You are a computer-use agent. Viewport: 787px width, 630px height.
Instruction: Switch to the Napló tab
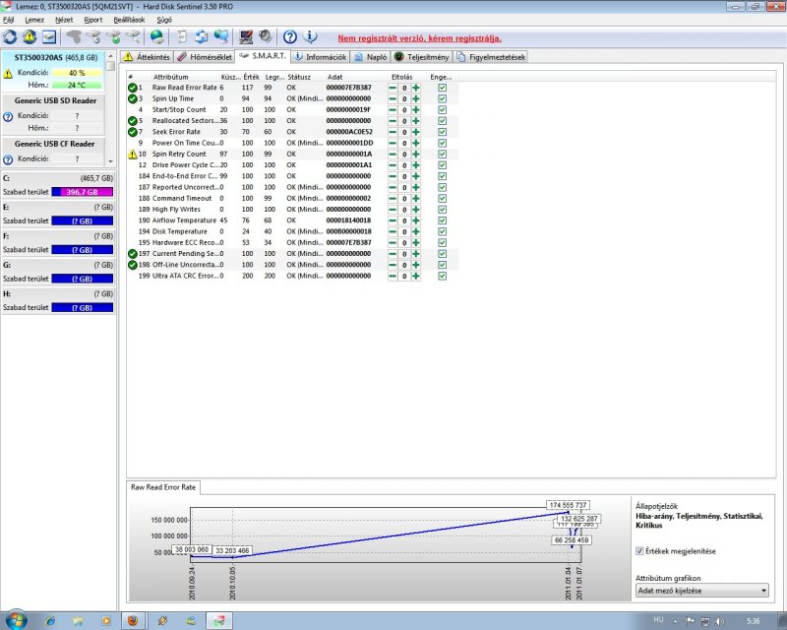click(x=371, y=57)
